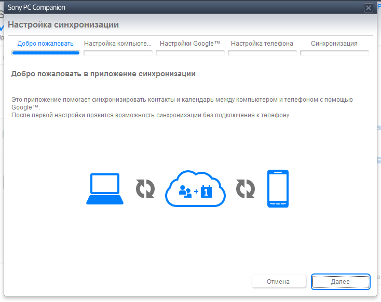Click the calendar icon inside the cloud
The width and height of the screenshot is (381, 302).
click(206, 191)
